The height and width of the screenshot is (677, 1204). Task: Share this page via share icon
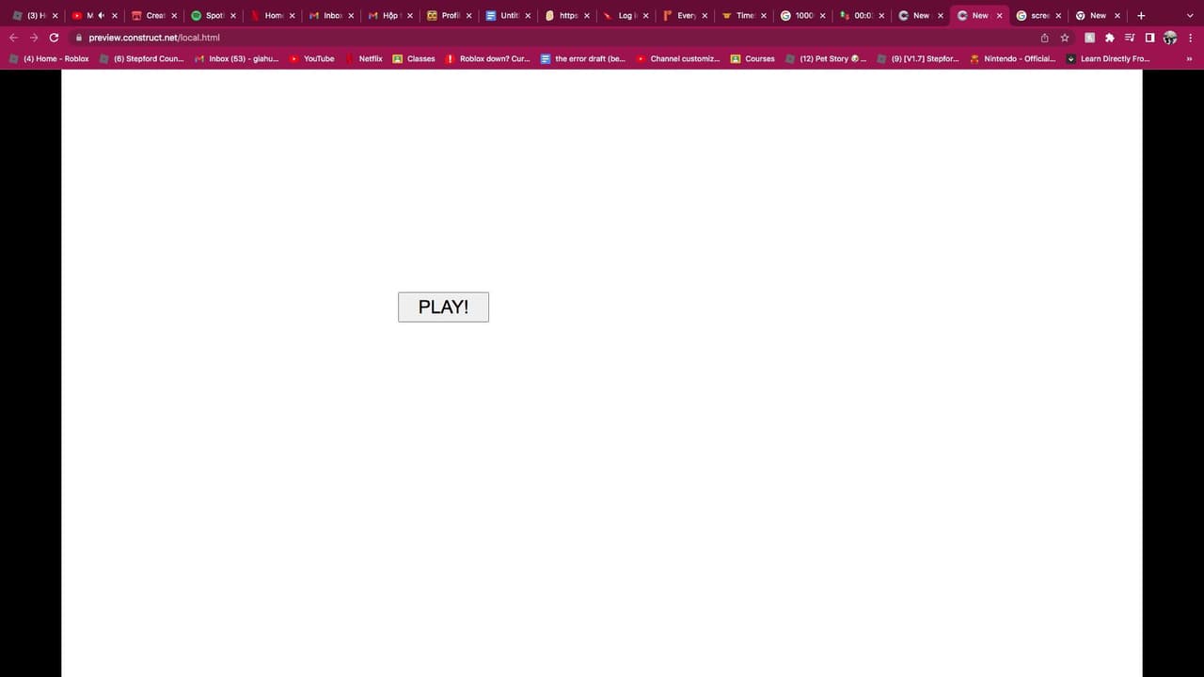click(x=1044, y=38)
